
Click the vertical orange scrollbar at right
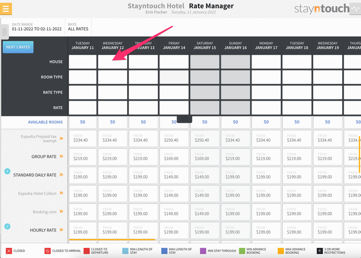click(x=359, y=155)
